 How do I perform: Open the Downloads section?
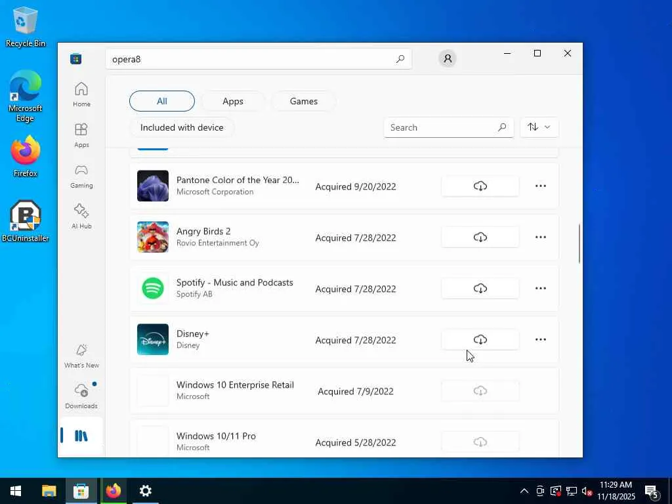81,397
